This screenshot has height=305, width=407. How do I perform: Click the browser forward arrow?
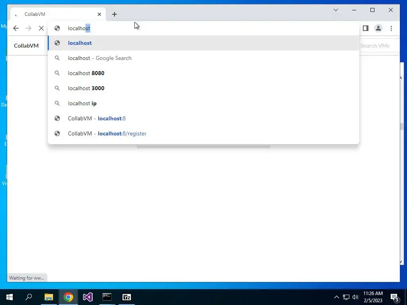[x=29, y=28]
